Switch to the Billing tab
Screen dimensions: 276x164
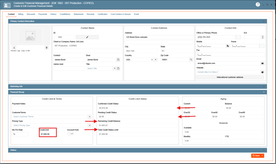(20, 14)
